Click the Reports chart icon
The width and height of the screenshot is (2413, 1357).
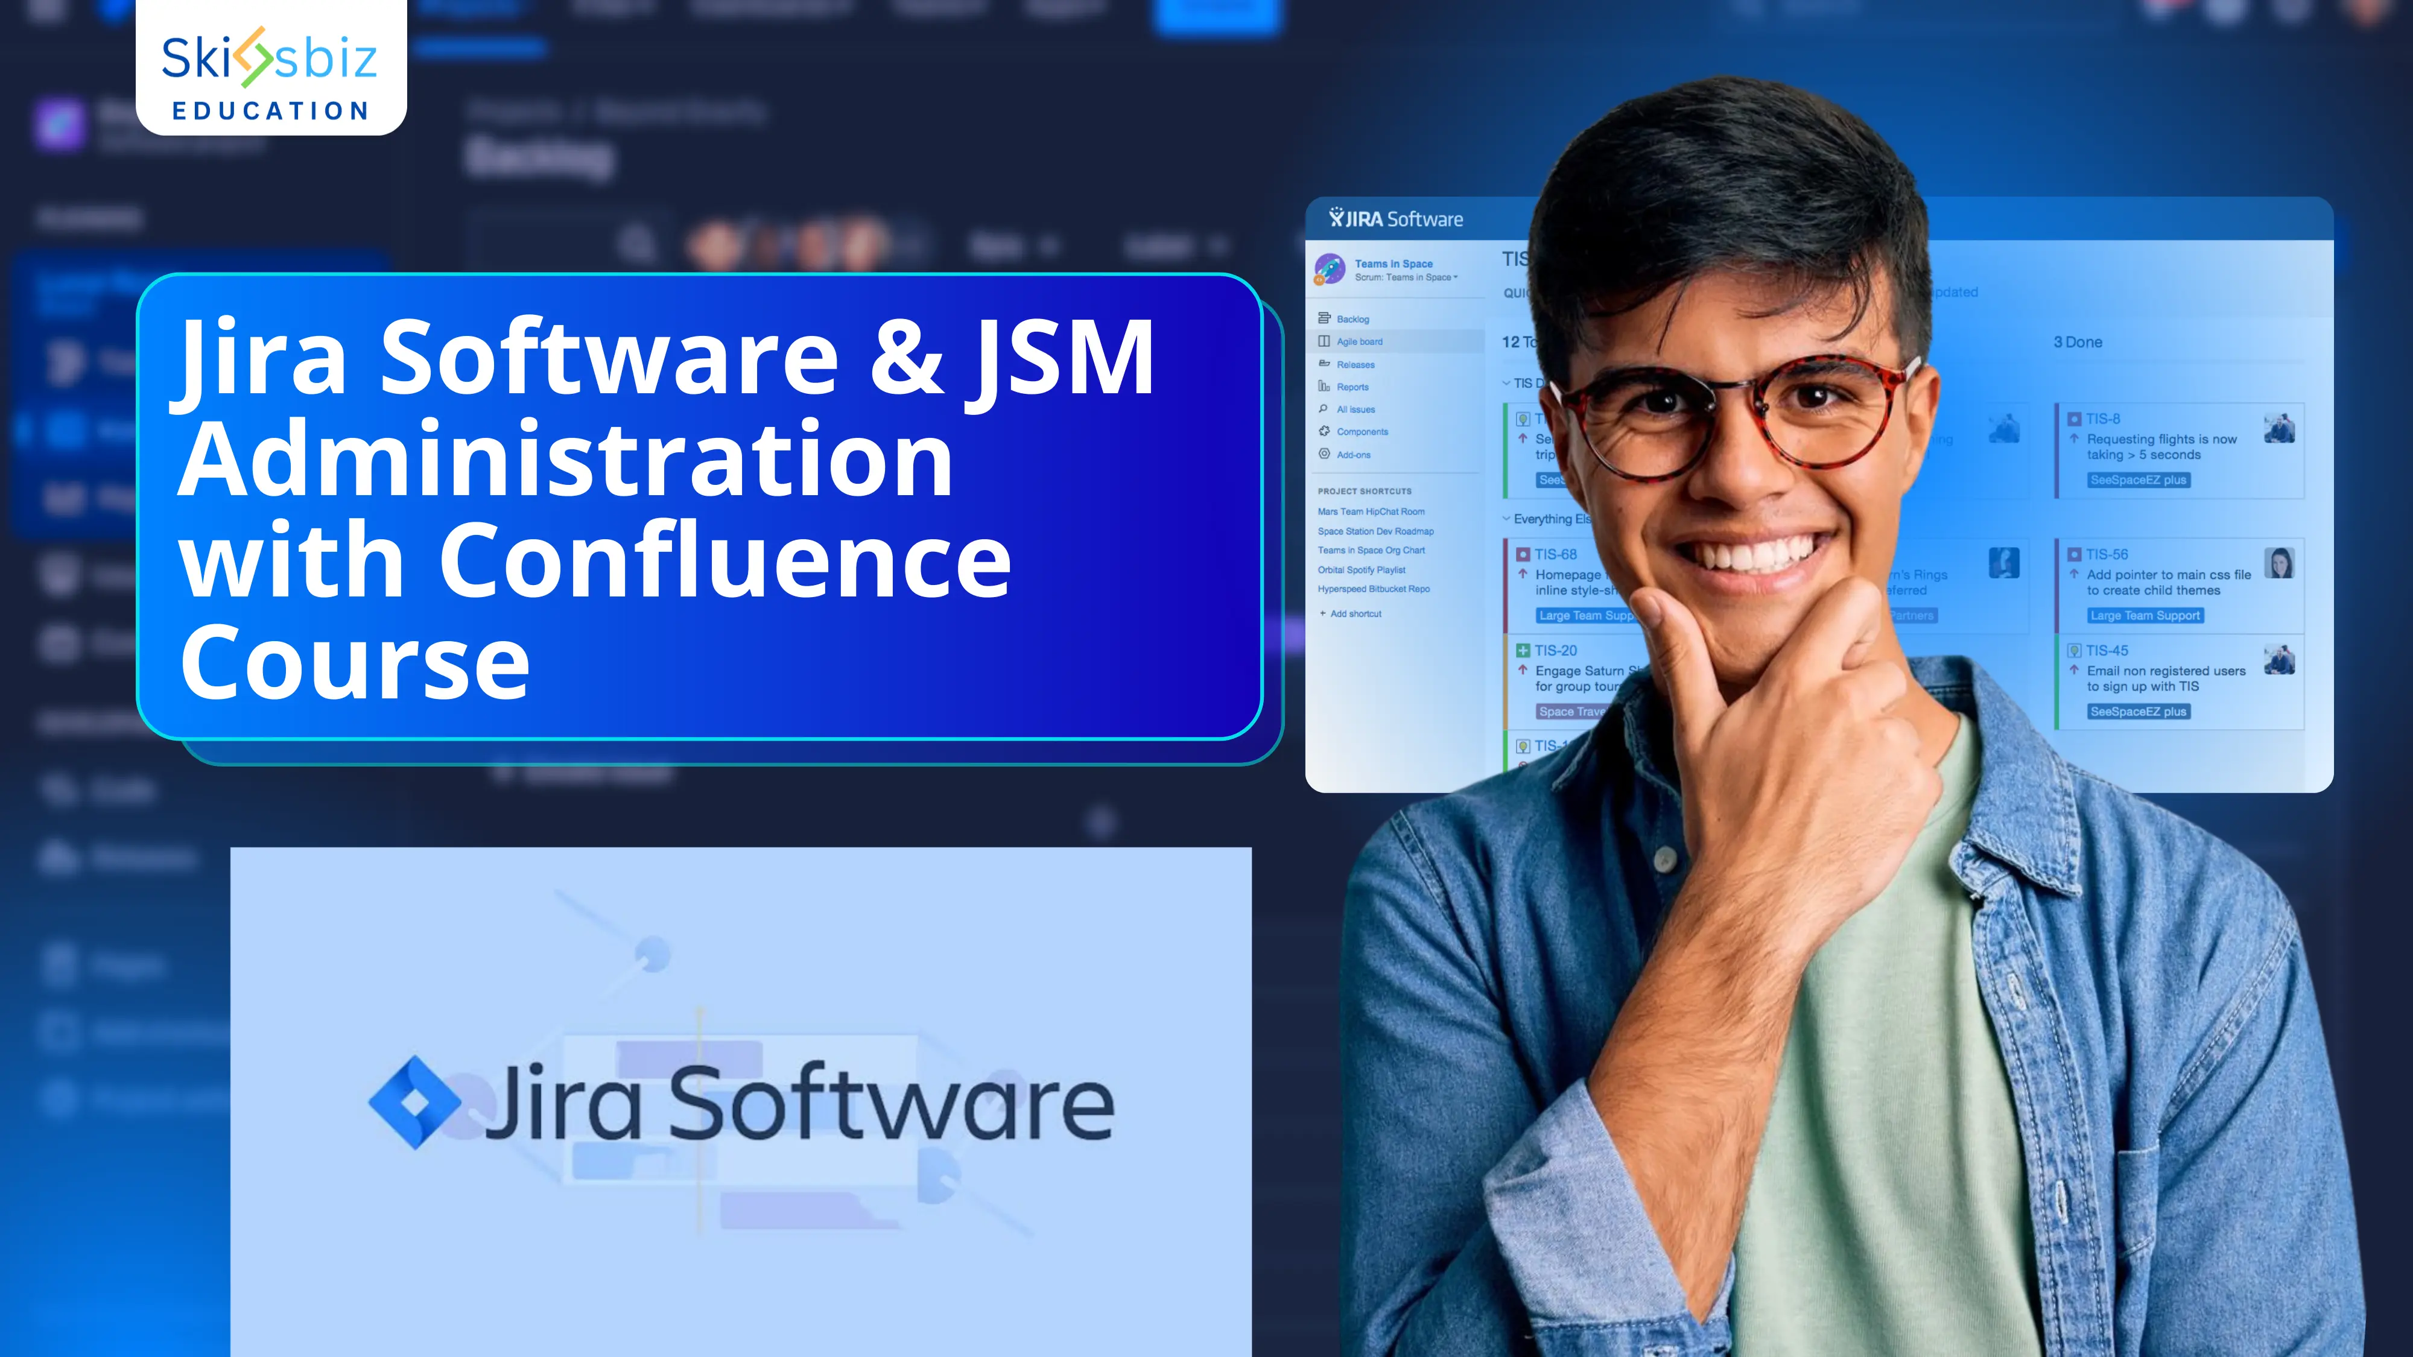(x=1324, y=387)
